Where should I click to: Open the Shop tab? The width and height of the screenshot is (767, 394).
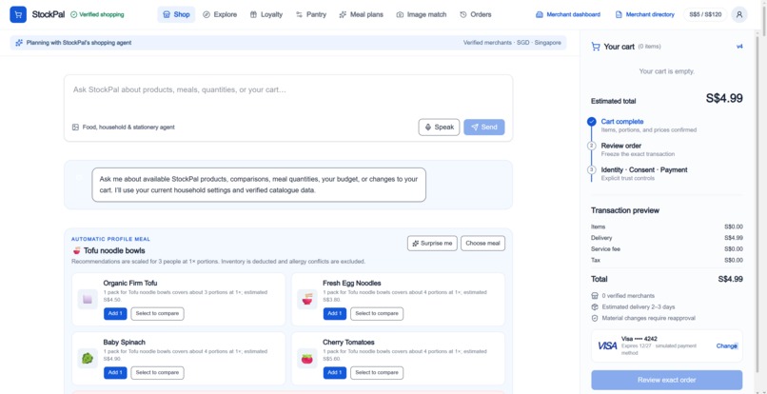pos(176,14)
